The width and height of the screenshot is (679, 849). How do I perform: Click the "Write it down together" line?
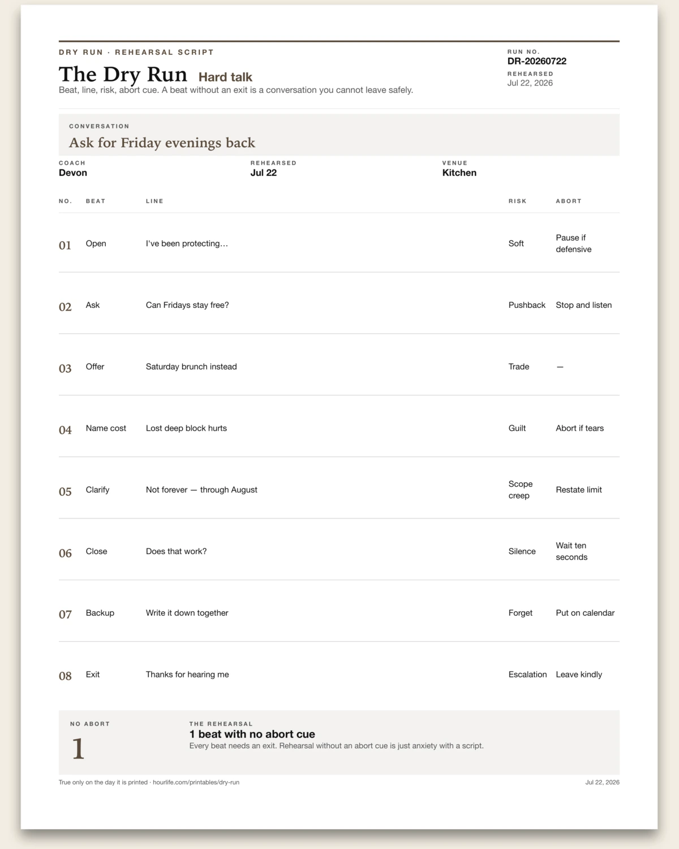(187, 613)
